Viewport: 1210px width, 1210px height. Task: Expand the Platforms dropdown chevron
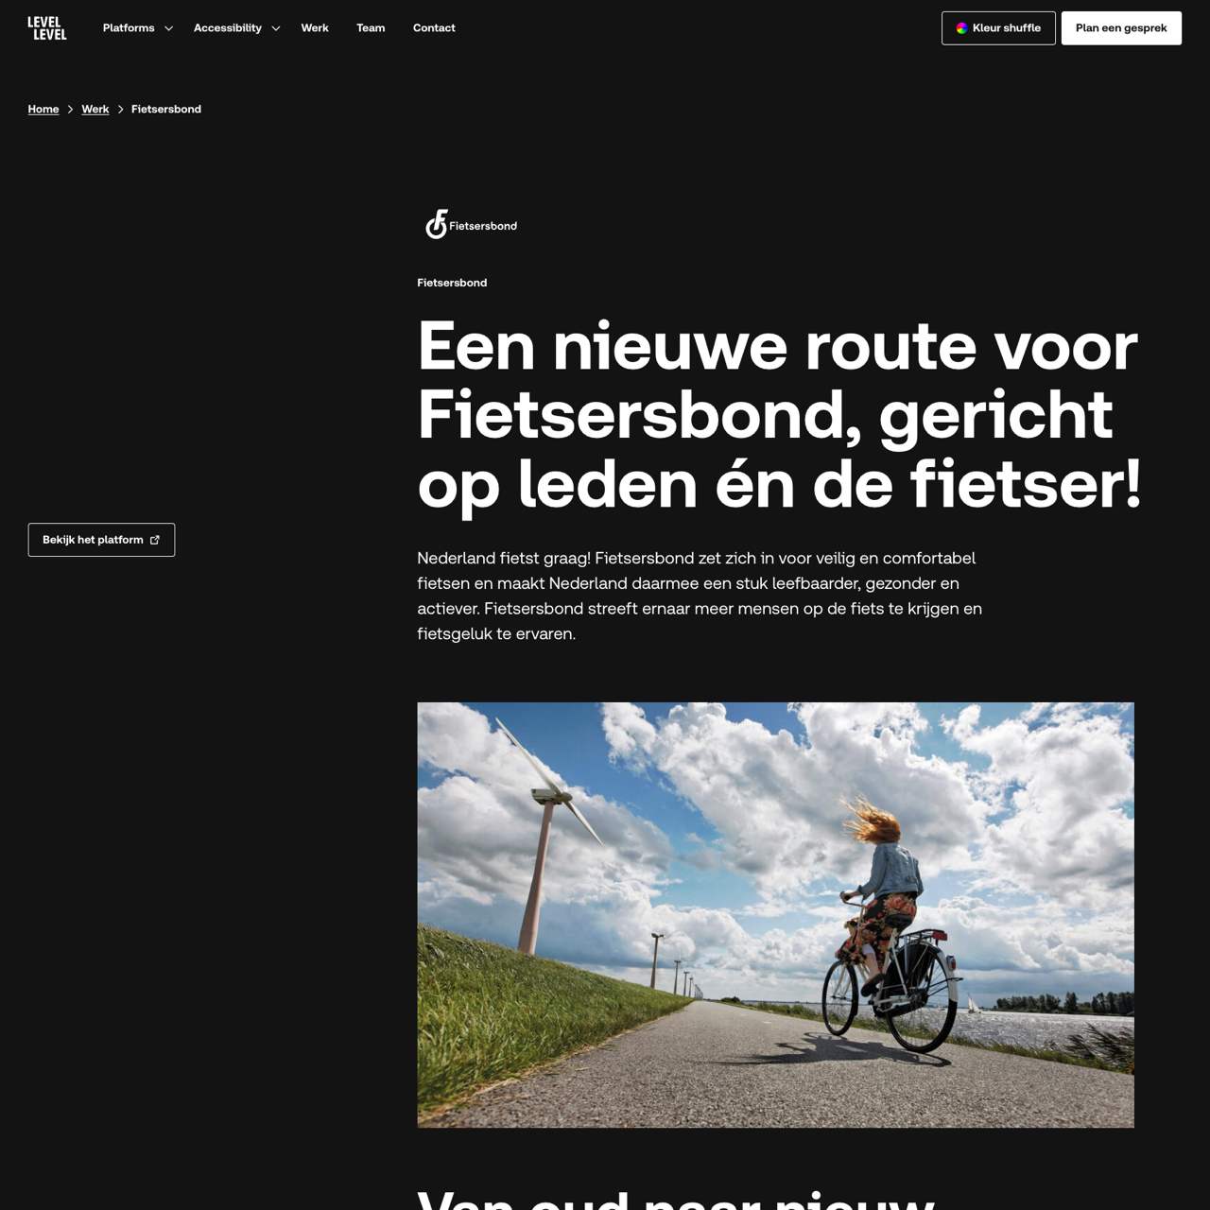(168, 28)
